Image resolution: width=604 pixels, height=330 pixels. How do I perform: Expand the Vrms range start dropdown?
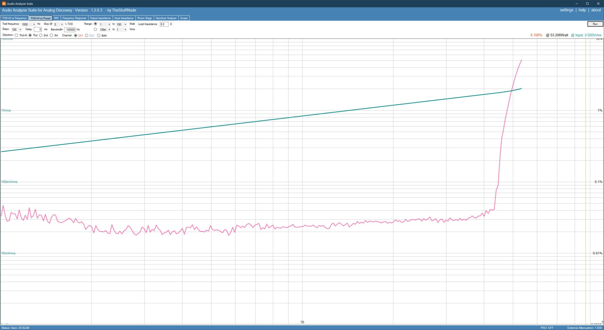click(x=109, y=29)
